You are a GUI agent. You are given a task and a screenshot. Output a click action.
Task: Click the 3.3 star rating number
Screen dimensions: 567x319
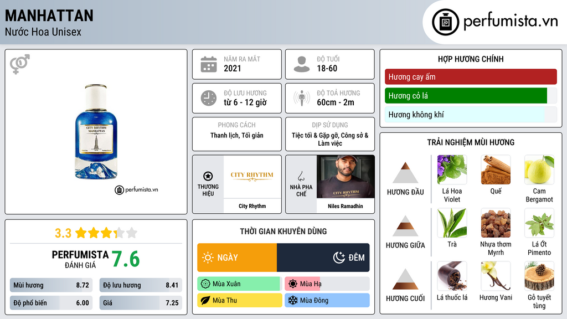pyautogui.click(x=63, y=233)
